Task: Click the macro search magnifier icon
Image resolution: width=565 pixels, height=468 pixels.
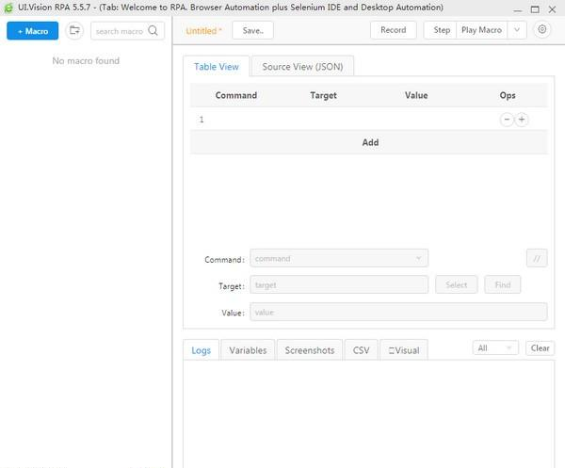Action: click(153, 30)
